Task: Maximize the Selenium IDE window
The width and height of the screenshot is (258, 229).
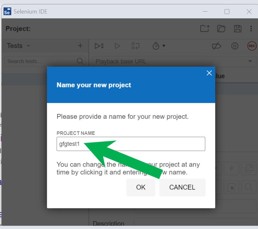Action: (227, 12)
